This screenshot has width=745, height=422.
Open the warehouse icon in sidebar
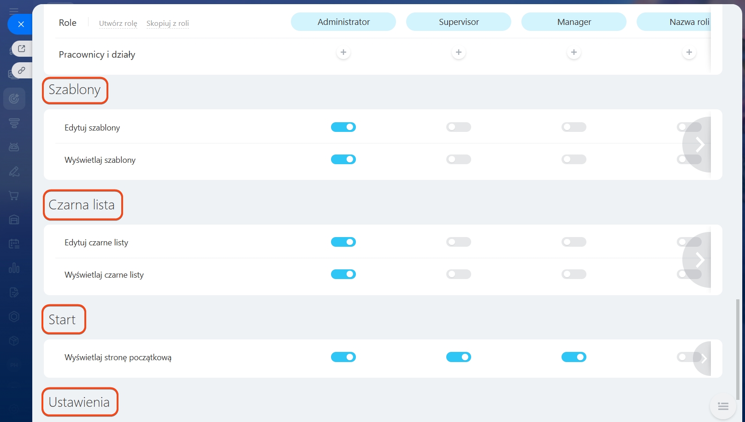14,220
